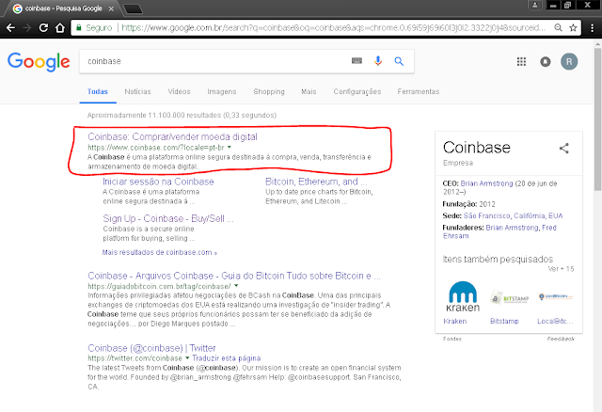The image size is (602, 412).
Task: Click the vertical page scrollbar thumb
Action: (597, 119)
